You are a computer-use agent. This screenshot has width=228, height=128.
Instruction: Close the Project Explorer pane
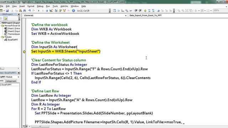coord(19,14)
